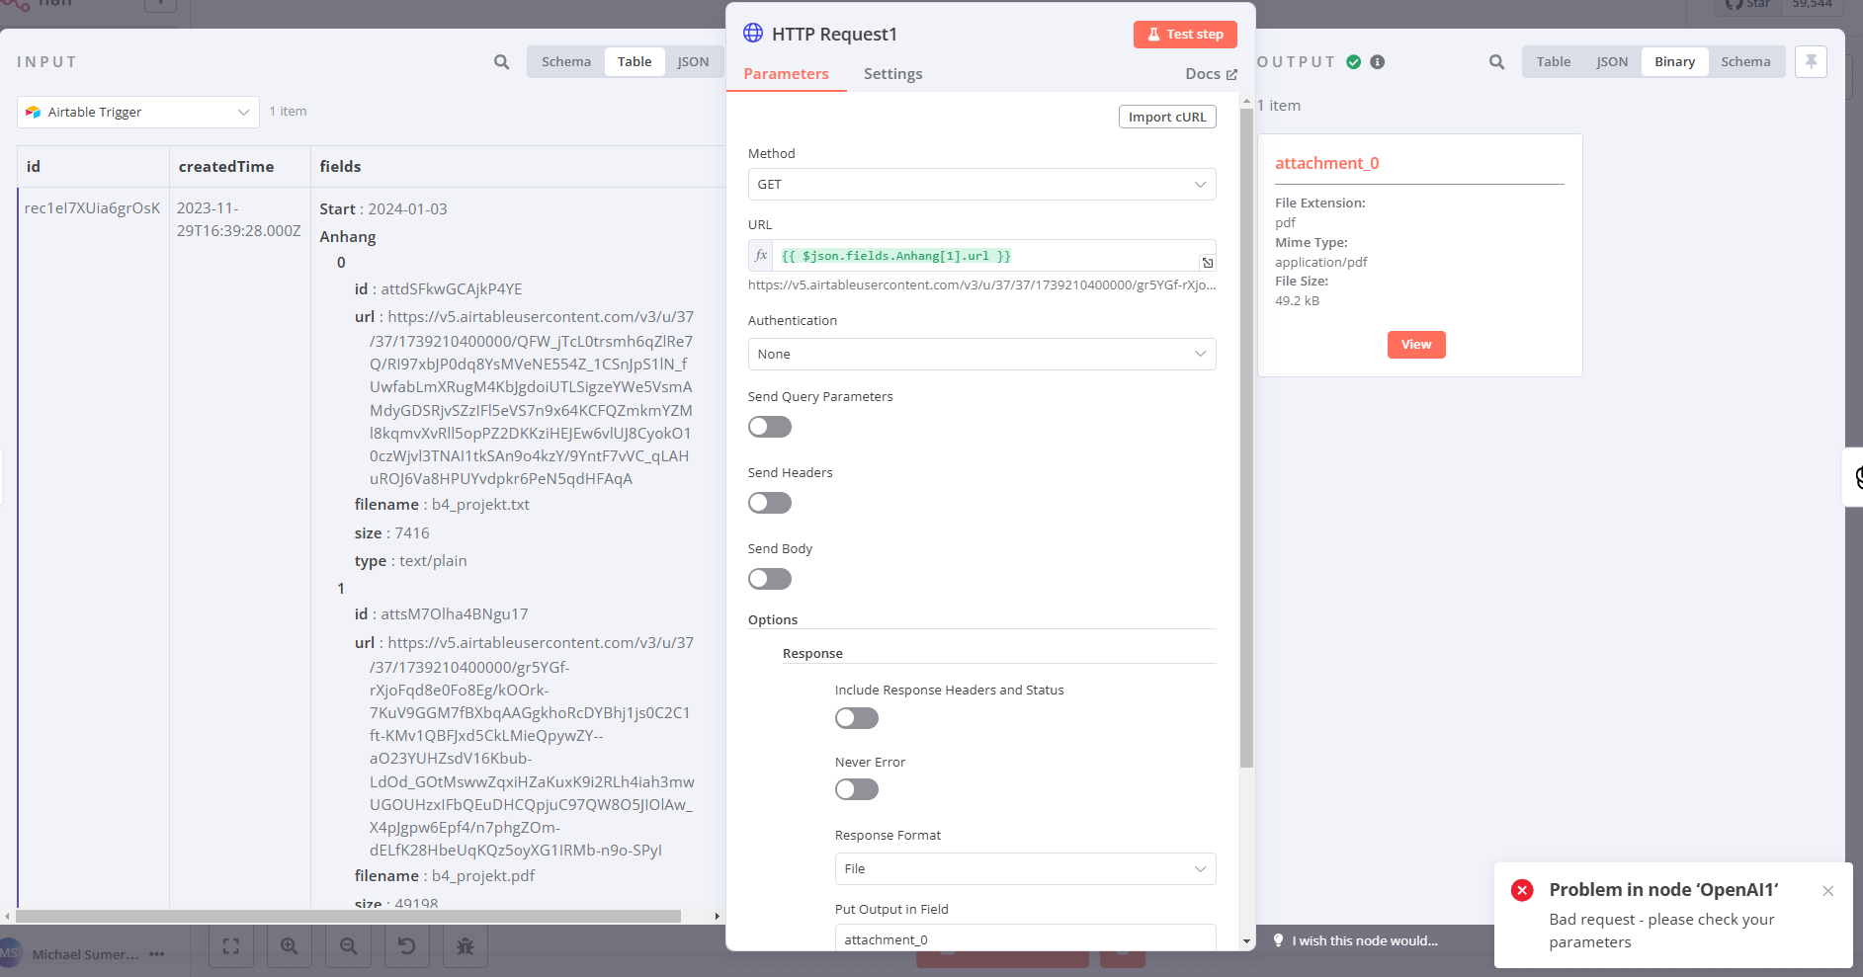The image size is (1863, 977).
Task: Zoom out on the workflow canvas
Action: tap(348, 946)
